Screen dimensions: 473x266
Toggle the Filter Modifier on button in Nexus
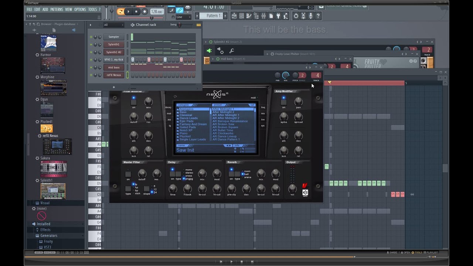coord(134,102)
